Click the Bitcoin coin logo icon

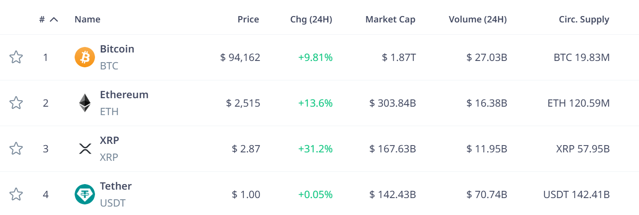(85, 57)
